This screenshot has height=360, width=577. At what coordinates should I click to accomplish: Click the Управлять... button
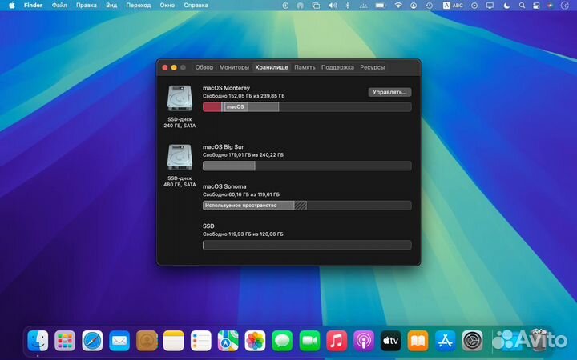389,92
